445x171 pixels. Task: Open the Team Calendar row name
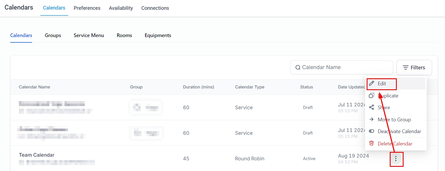coord(37,155)
